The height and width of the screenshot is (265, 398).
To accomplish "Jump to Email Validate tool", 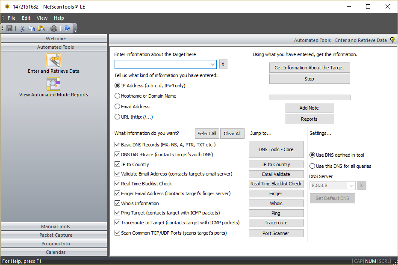I will 276,174.
